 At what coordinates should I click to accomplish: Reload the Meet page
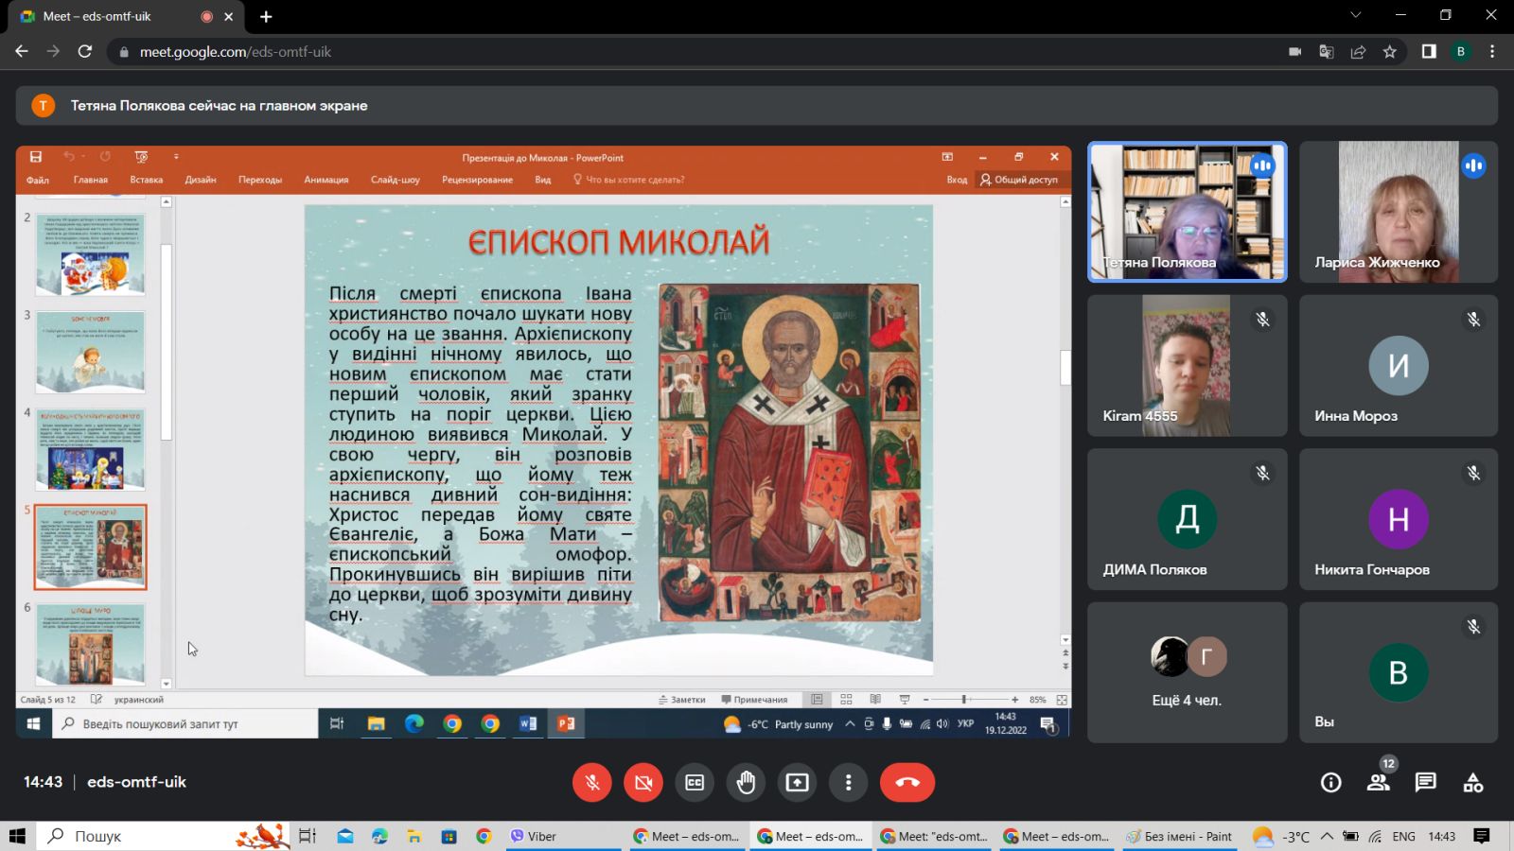coord(85,52)
